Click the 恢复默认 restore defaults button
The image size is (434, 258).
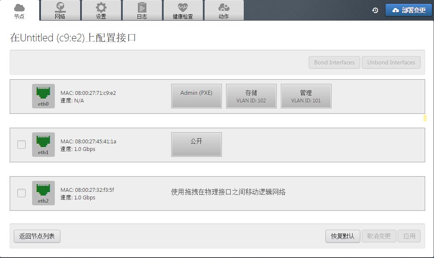(x=342, y=236)
